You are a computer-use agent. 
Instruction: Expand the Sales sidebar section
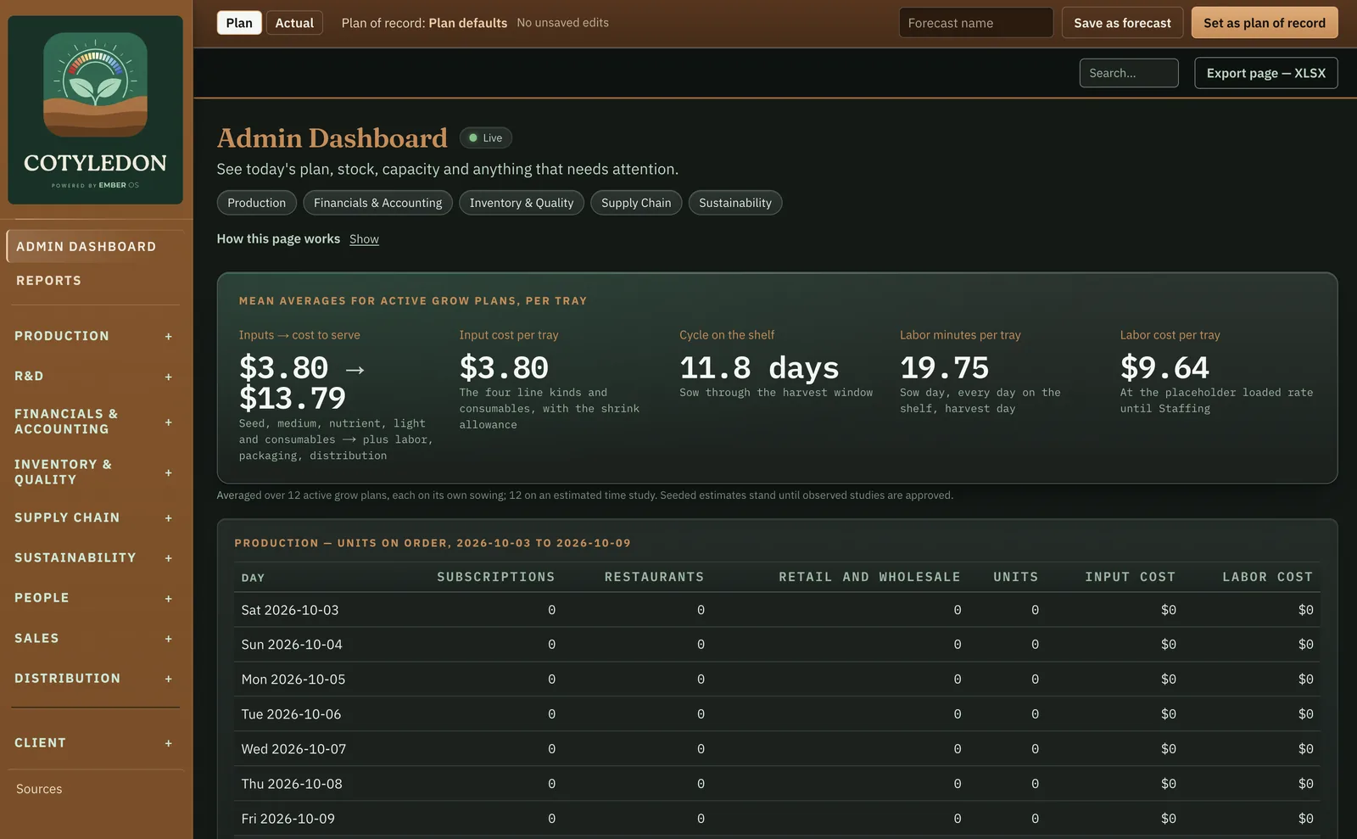coord(93,638)
